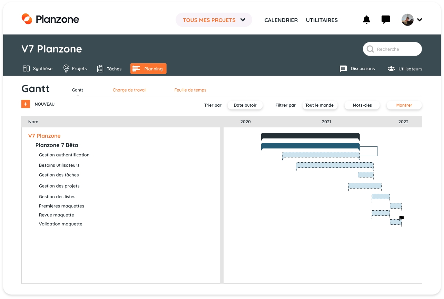Click the orange plus icon for Nouveau
Image resolution: width=444 pixels, height=299 pixels.
click(26, 104)
